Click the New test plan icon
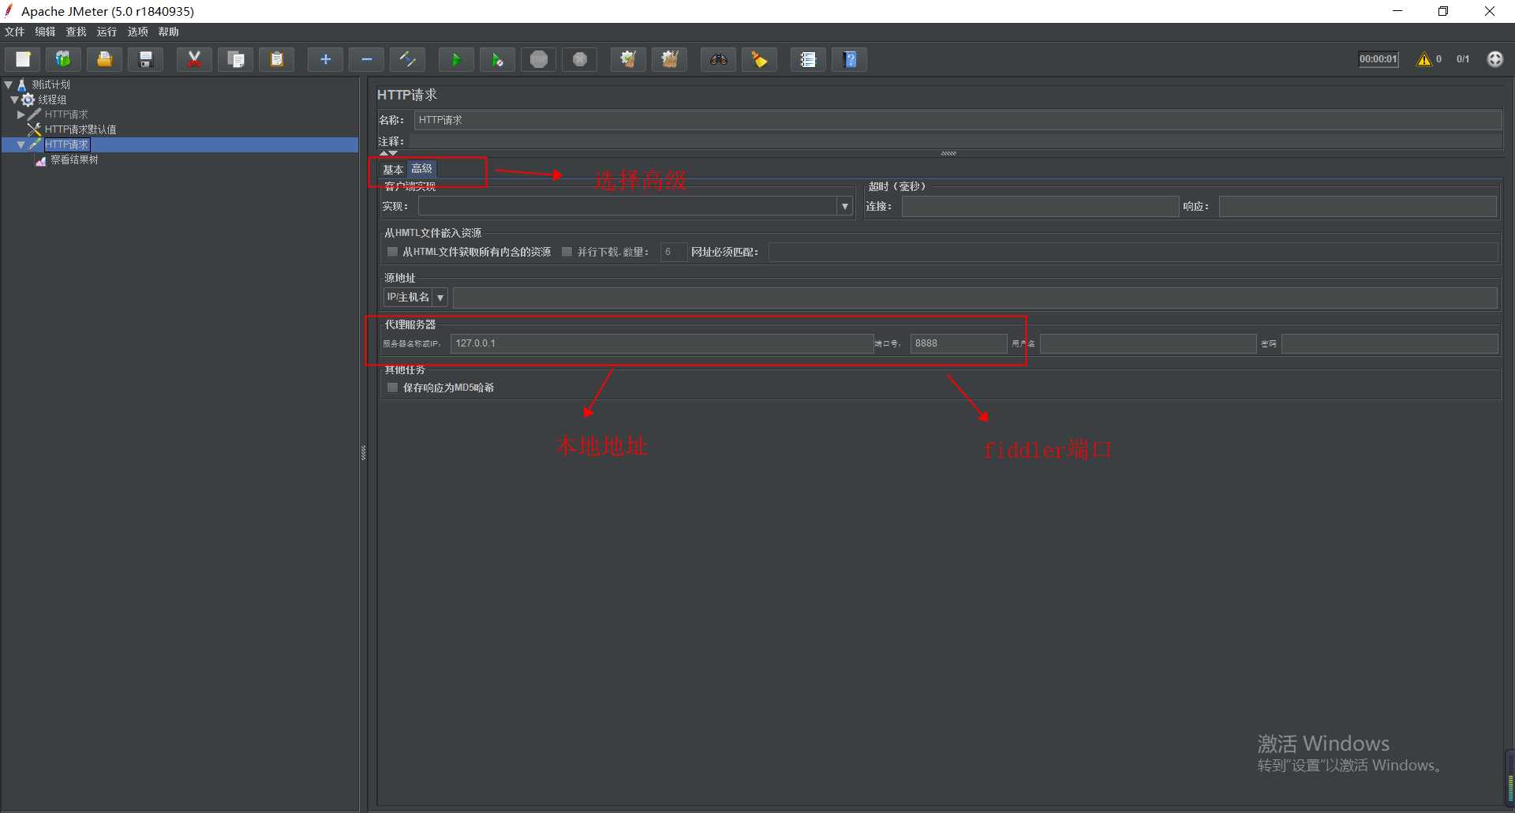1515x813 pixels. click(x=23, y=59)
